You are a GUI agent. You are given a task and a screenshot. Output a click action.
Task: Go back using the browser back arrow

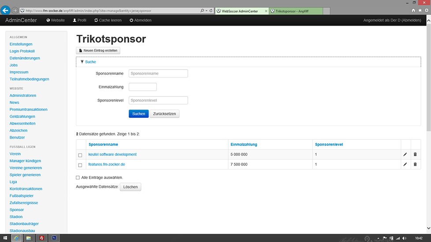tap(6, 10)
